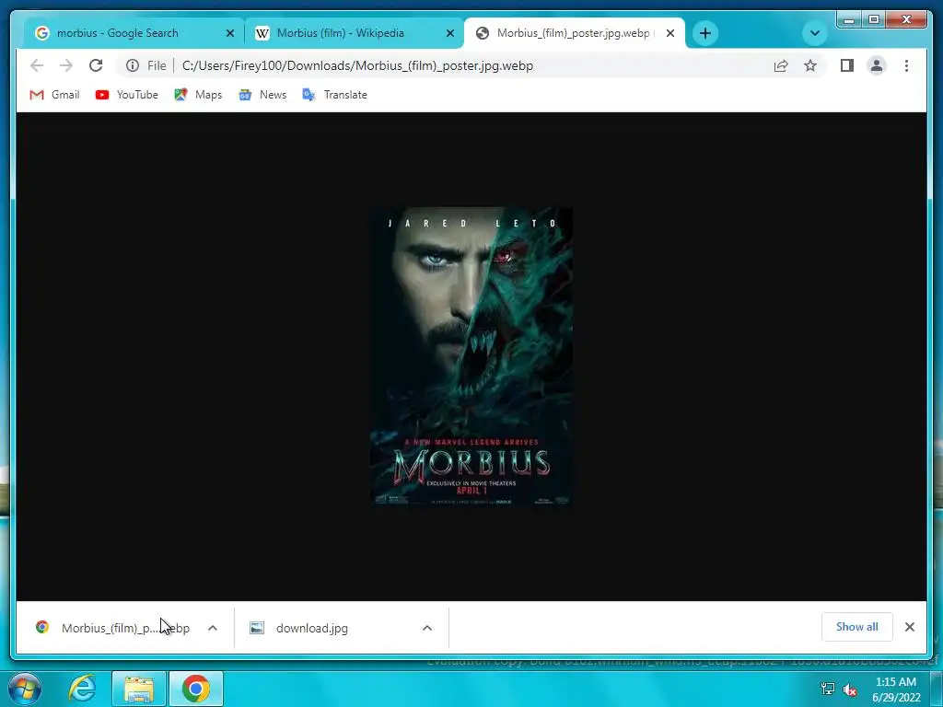Close the Morbius (film) - Wikipedia tab

(x=449, y=34)
